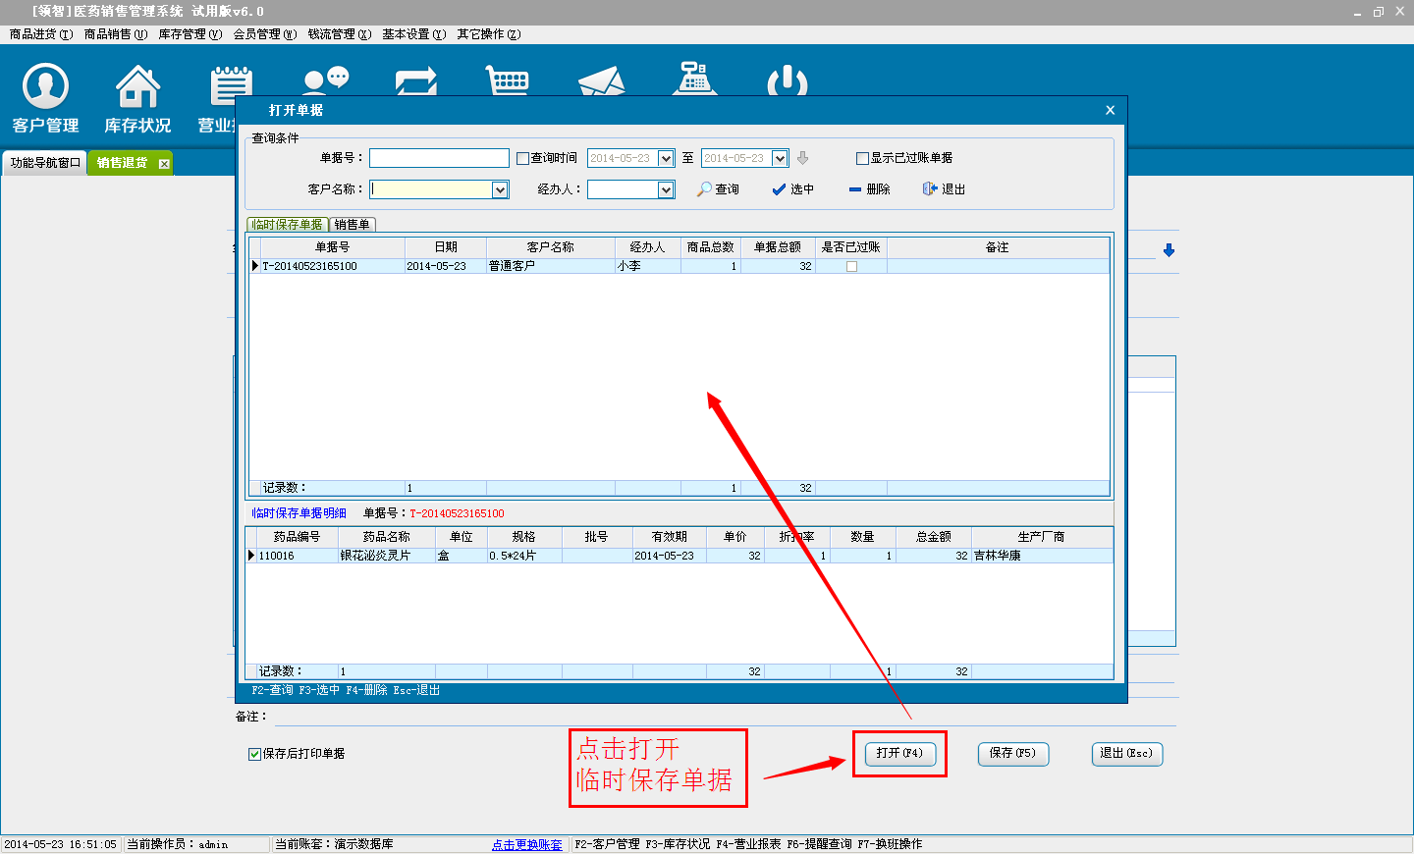Click the 打开 (F4) button
This screenshot has width=1414, height=854.
[x=899, y=753]
